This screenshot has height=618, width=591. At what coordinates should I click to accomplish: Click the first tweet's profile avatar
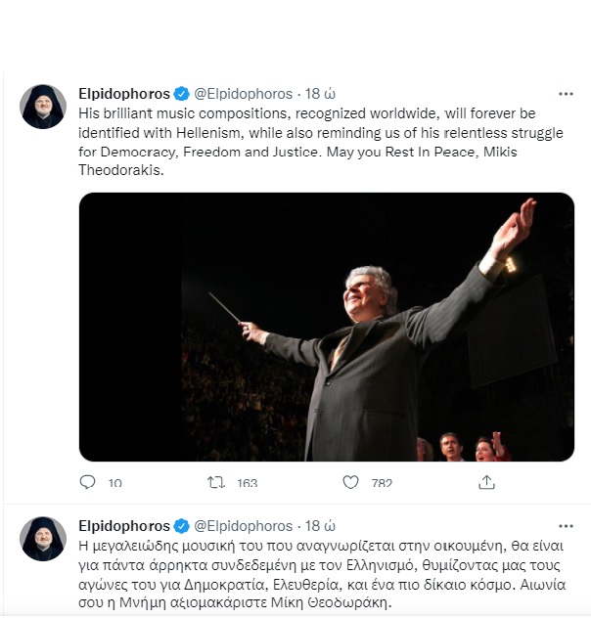tap(43, 107)
